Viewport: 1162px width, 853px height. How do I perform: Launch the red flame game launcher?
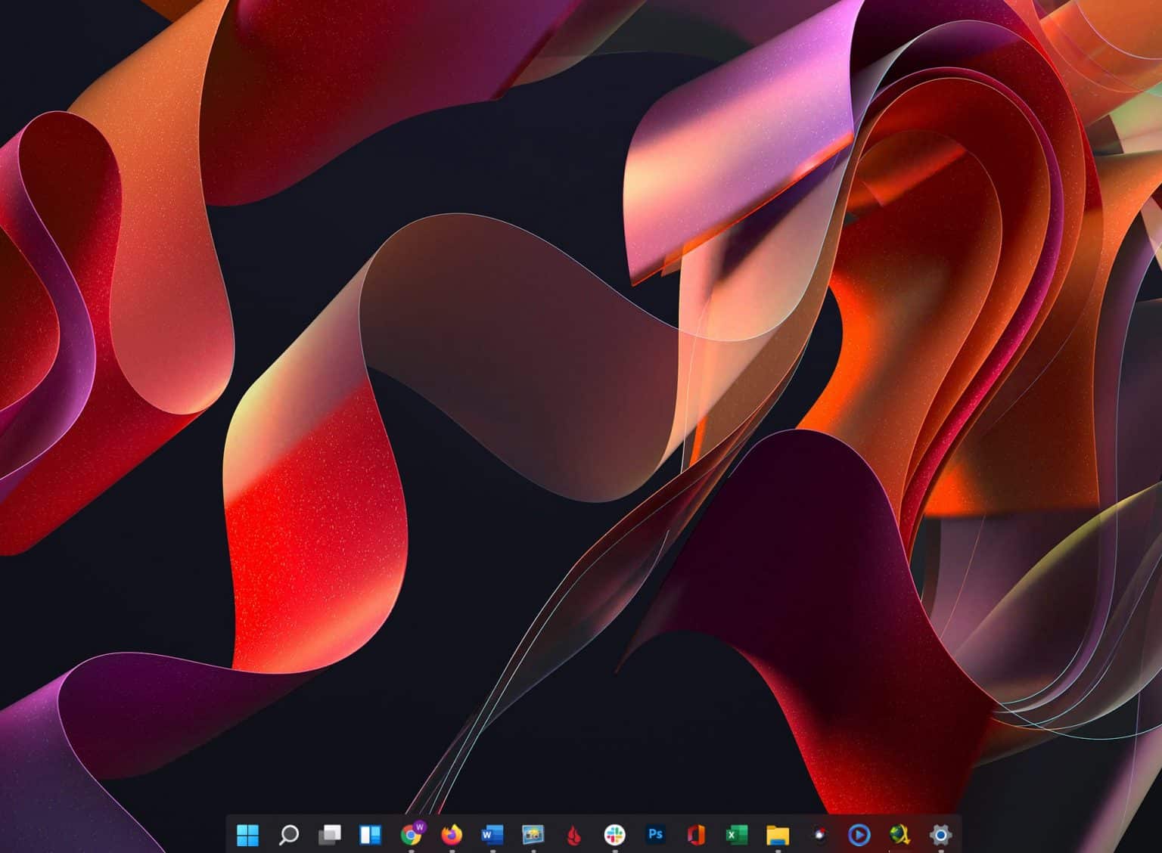tap(574, 834)
